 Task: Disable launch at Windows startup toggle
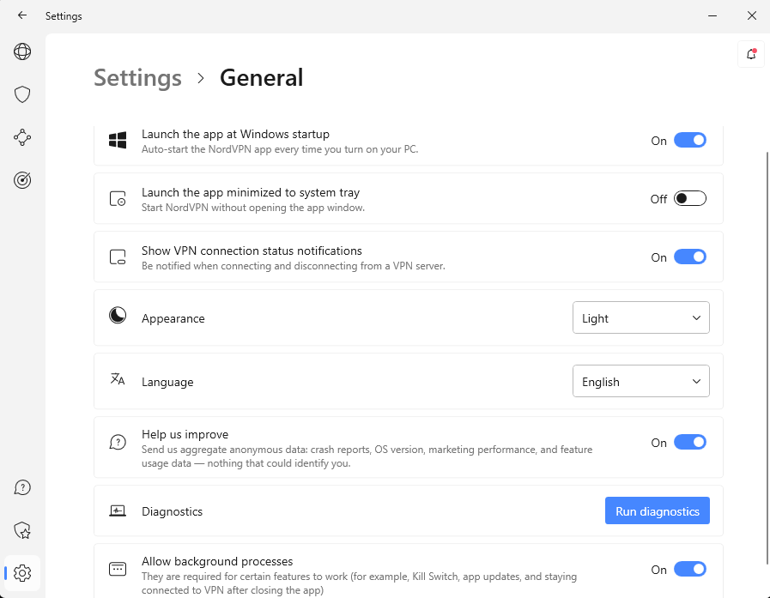click(x=689, y=141)
